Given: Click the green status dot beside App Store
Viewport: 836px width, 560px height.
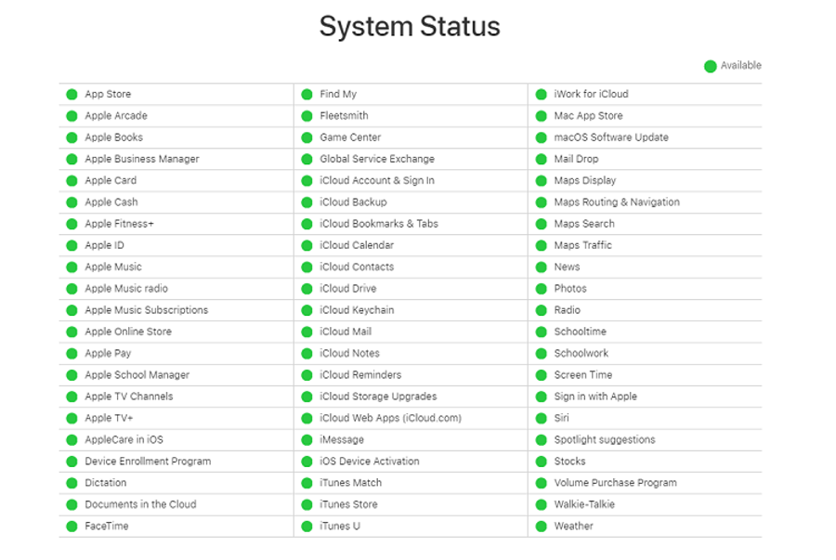Looking at the screenshot, I should (x=72, y=94).
